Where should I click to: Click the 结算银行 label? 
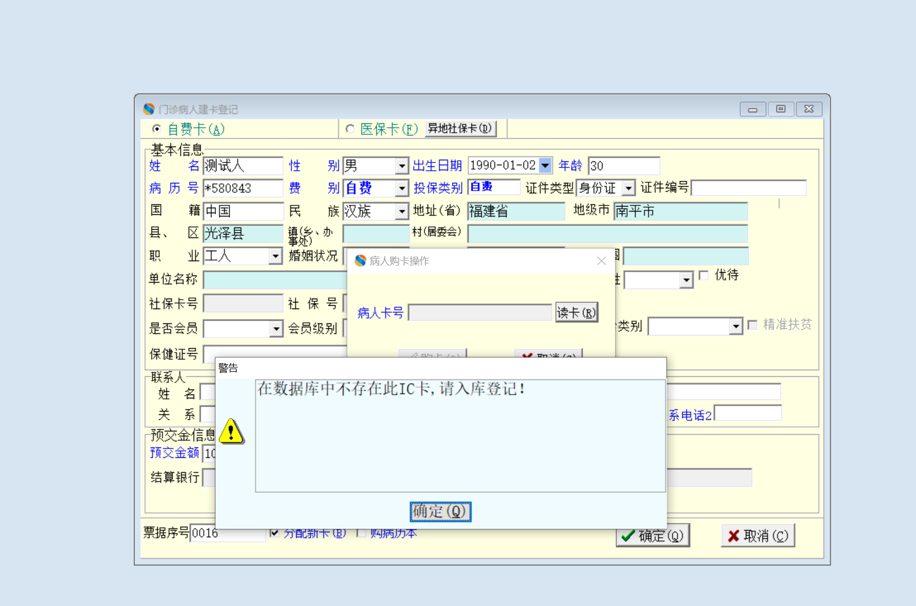point(175,477)
